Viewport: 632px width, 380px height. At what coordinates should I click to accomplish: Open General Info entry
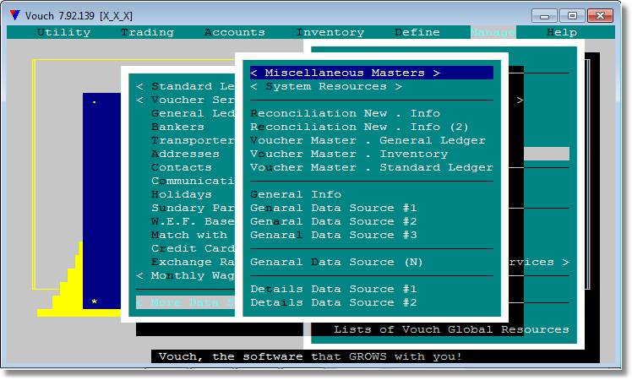click(296, 194)
